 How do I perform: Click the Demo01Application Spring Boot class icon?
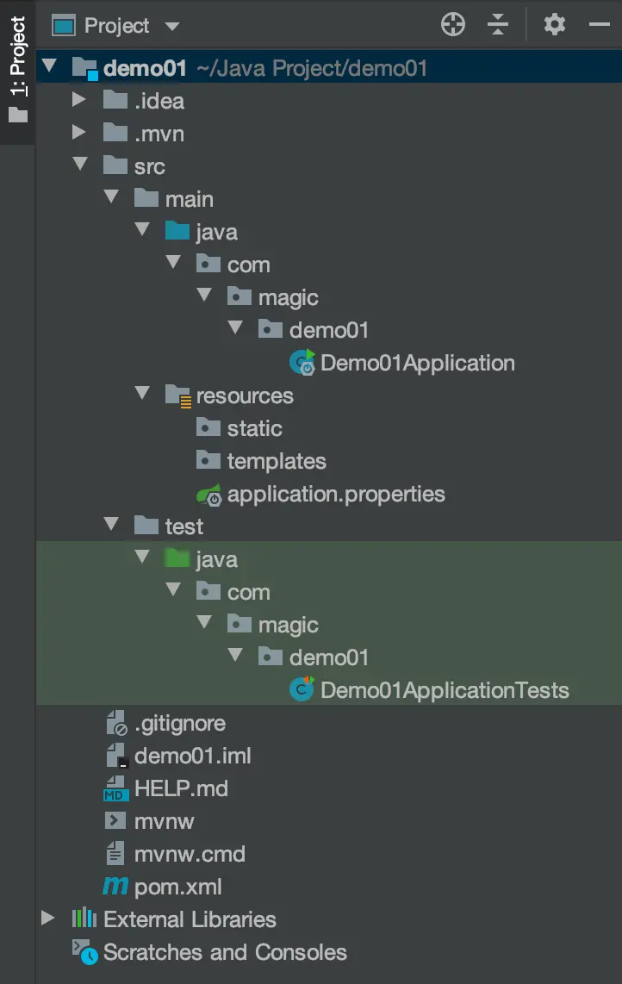(x=302, y=363)
